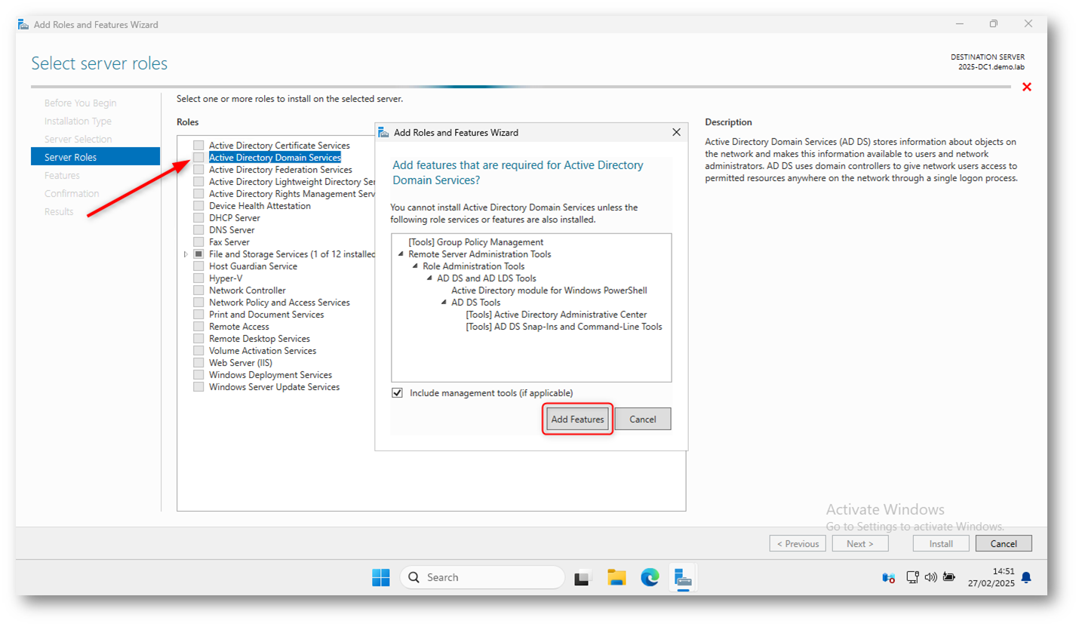The height and width of the screenshot is (627, 1079).
Task: Select Print and Document Services role
Action: point(266,315)
